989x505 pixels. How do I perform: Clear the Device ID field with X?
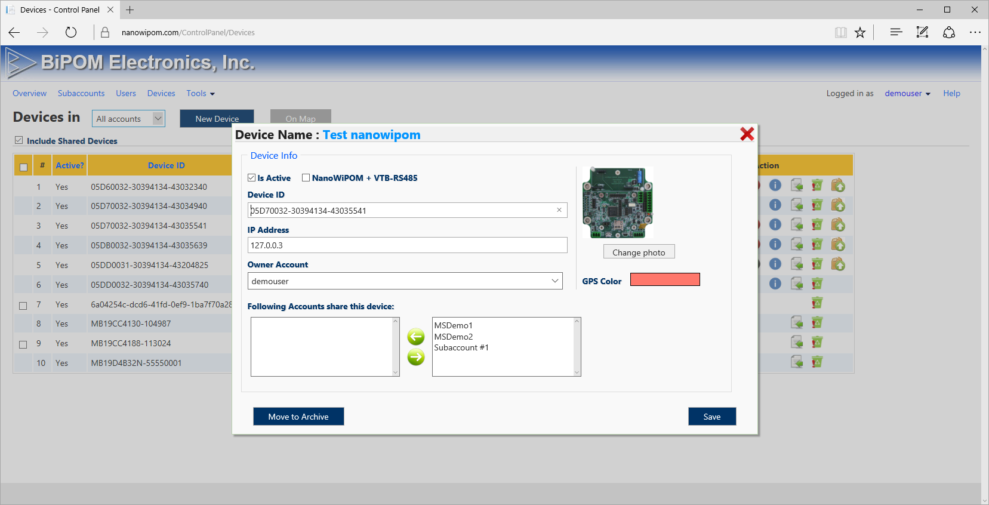point(559,210)
